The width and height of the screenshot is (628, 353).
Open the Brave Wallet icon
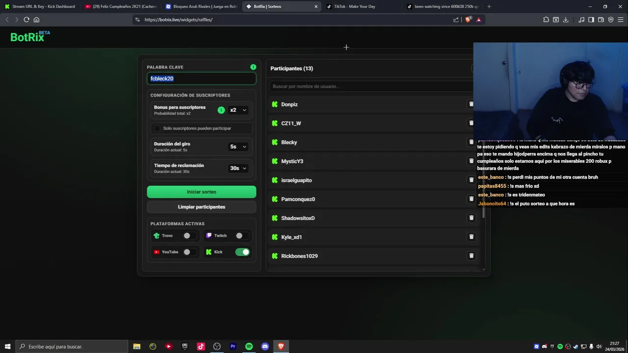click(x=601, y=20)
